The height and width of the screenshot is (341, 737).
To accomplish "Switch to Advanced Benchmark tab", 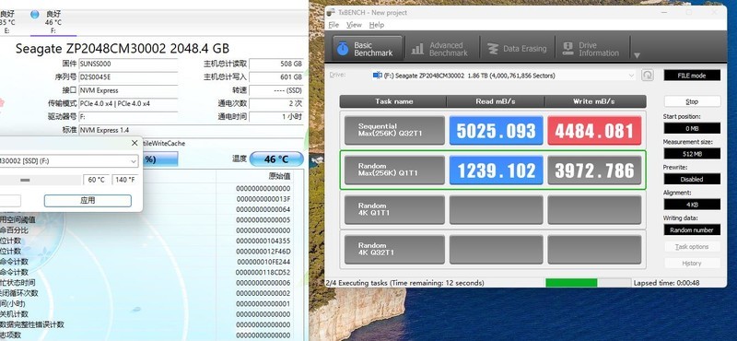I will pyautogui.click(x=441, y=49).
